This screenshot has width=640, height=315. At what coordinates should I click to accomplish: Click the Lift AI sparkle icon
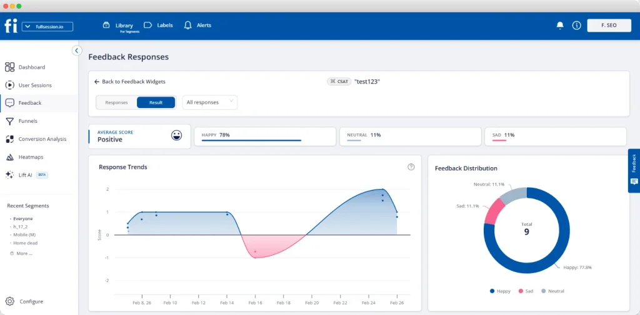(x=10, y=175)
